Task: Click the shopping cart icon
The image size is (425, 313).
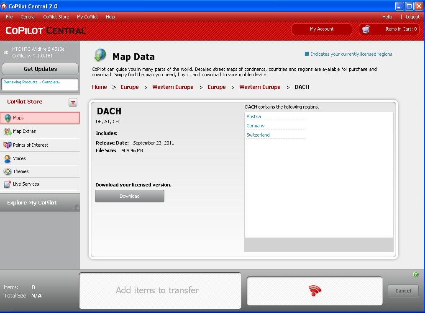Action: click(x=366, y=29)
